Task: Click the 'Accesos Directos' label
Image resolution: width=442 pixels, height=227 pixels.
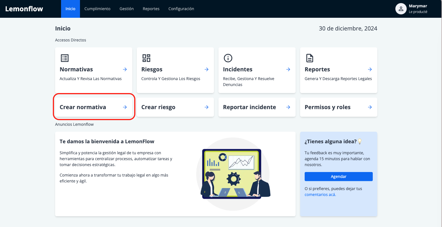Action: [71, 40]
